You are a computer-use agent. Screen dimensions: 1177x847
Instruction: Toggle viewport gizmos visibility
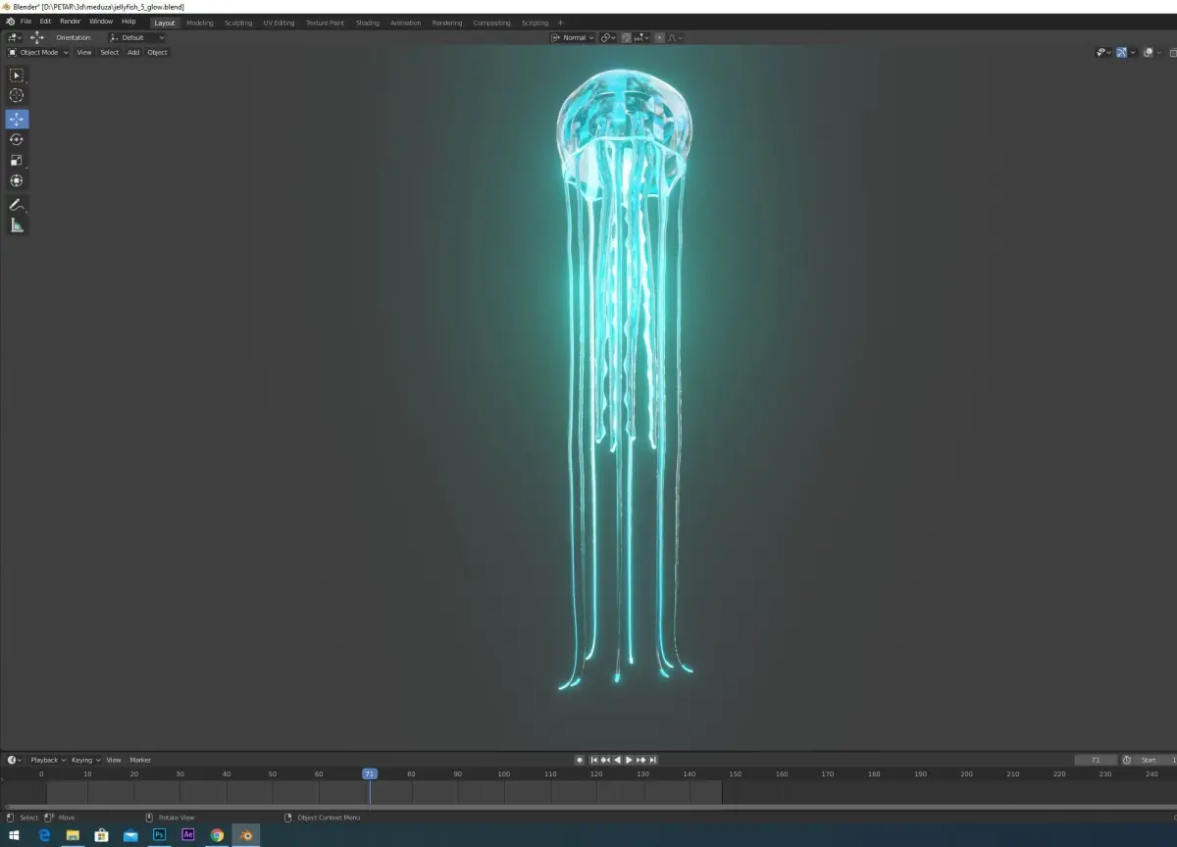pyautogui.click(x=1121, y=52)
